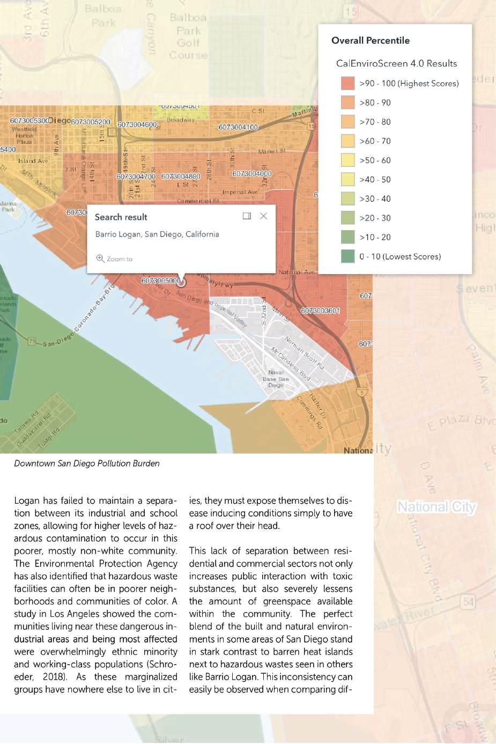Click the >40 - 50 legend swatch
496x744 pixels.
(x=348, y=179)
